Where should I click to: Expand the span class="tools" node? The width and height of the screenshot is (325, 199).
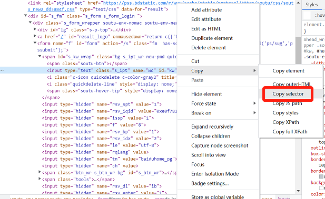[40, 179]
